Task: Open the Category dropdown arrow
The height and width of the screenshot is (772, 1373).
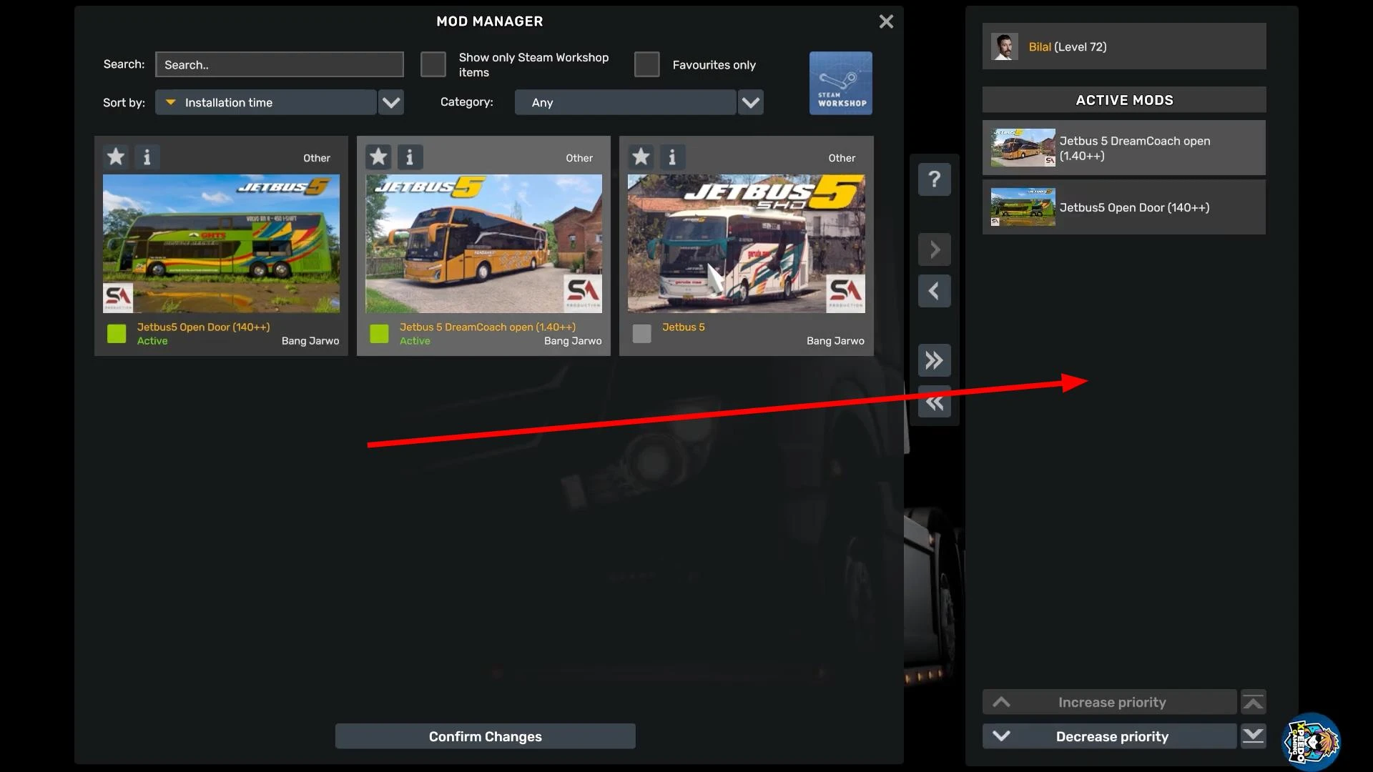Action: point(751,102)
